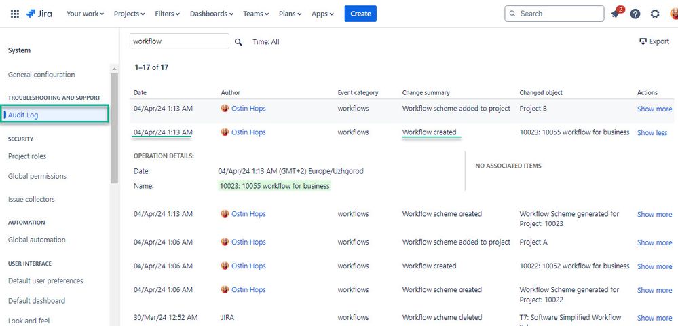Click Show more for Project: 10022 scheme row

coord(655,290)
